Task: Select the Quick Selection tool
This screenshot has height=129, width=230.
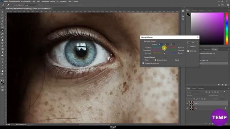Action: (3, 21)
